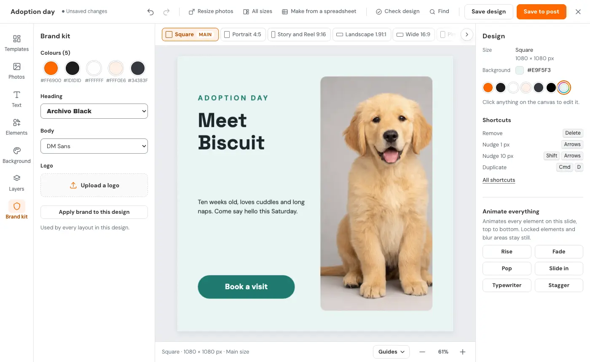The height and width of the screenshot is (362, 590).
Task: Switch to the Landscape 1.91:1 layout tab
Action: [362, 35]
